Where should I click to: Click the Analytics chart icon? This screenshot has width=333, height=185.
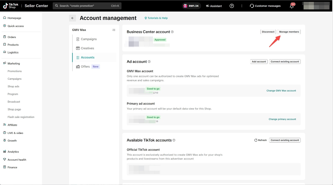pos(4,151)
